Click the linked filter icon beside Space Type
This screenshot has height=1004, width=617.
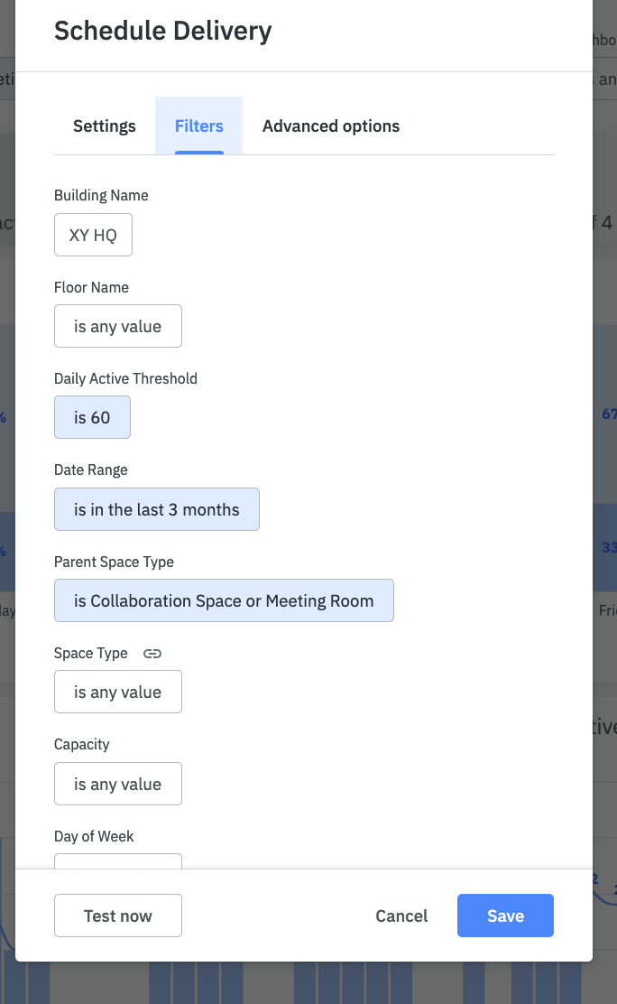tap(152, 653)
